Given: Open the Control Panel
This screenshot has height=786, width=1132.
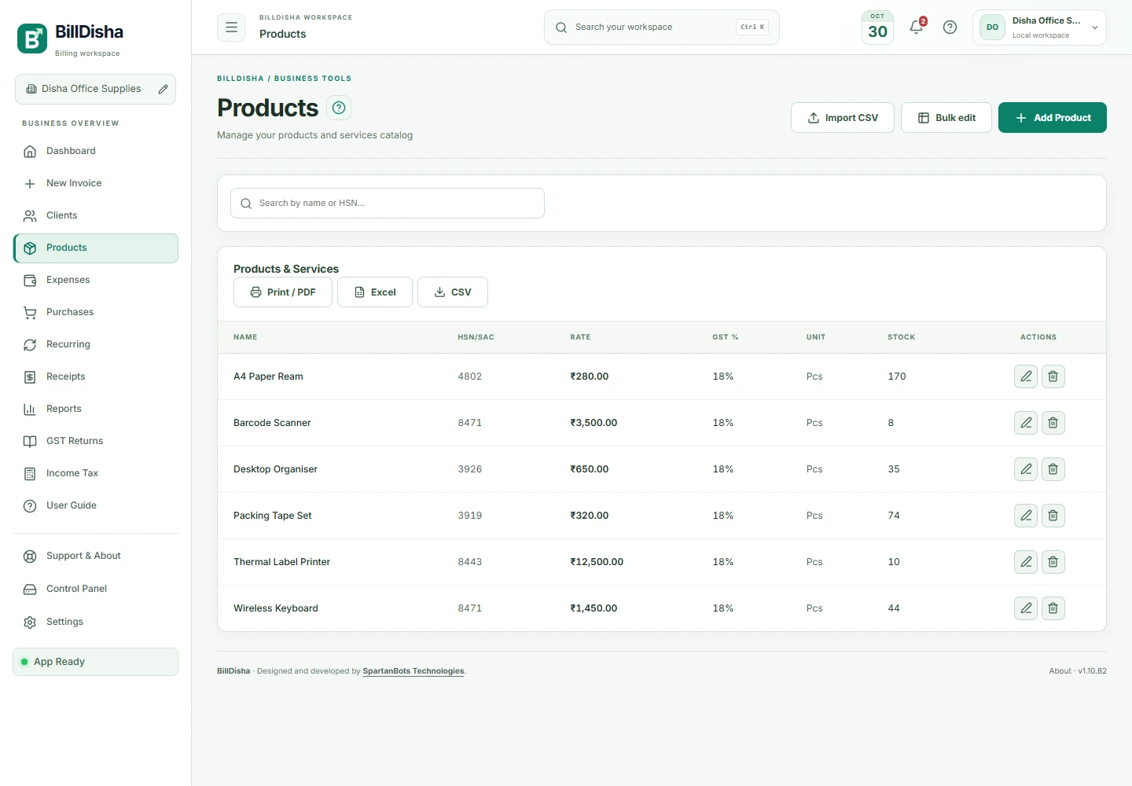Looking at the screenshot, I should tap(96, 589).
